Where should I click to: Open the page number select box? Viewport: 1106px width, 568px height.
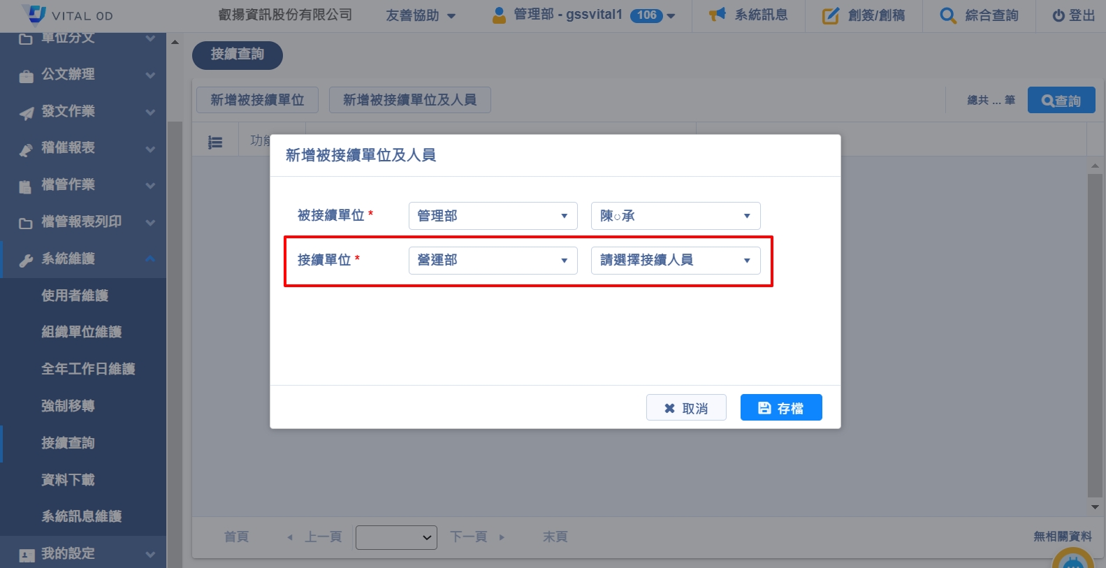(x=396, y=537)
